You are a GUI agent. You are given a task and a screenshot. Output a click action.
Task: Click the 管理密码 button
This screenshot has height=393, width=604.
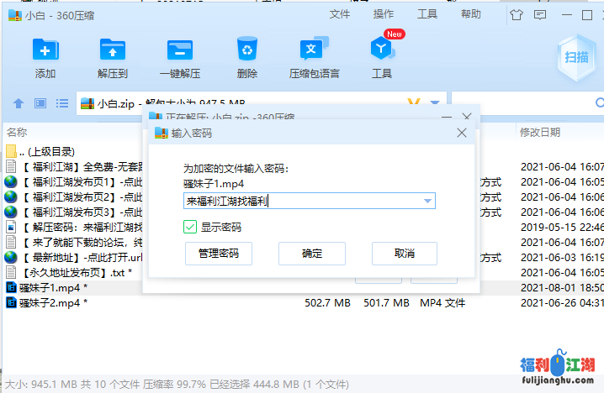(x=218, y=254)
